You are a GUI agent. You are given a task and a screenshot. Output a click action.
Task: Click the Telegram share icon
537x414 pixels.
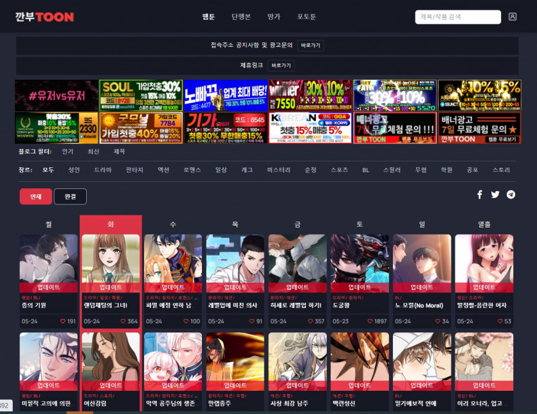point(511,195)
